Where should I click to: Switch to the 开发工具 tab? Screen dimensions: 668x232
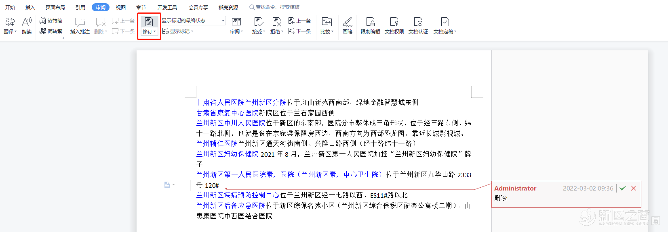167,7
